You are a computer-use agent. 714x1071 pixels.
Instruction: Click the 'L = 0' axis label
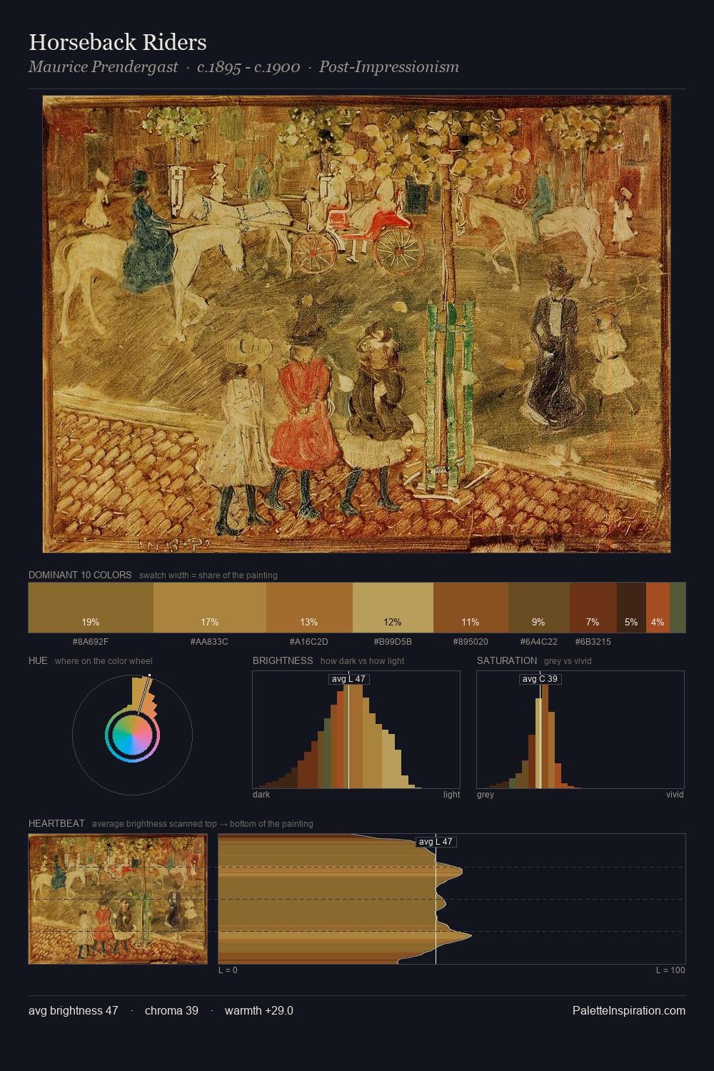click(x=228, y=970)
